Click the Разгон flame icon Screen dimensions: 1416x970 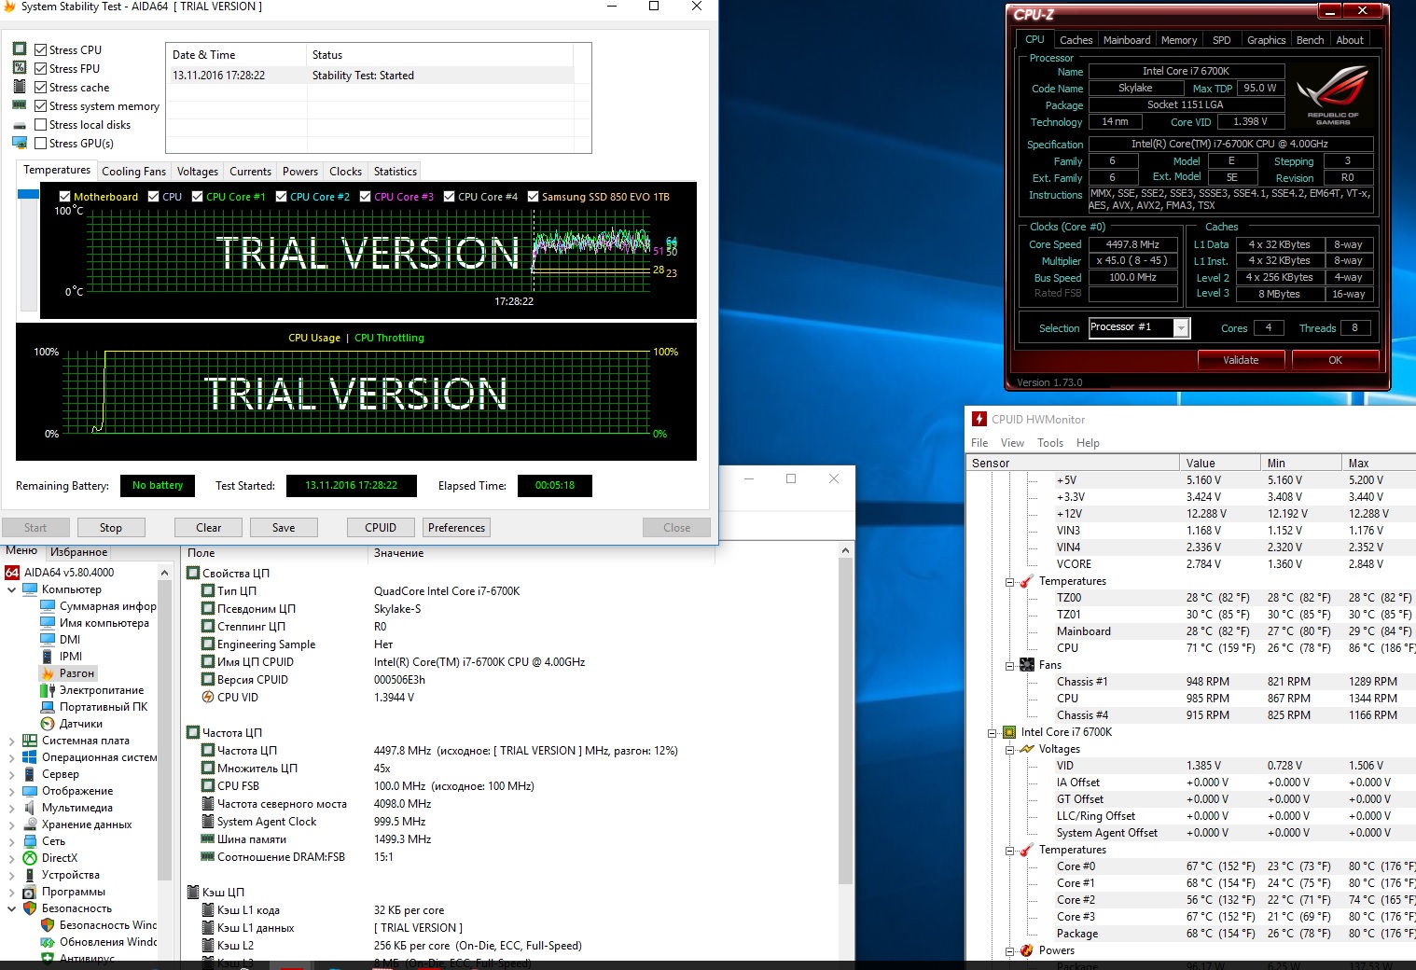(48, 673)
